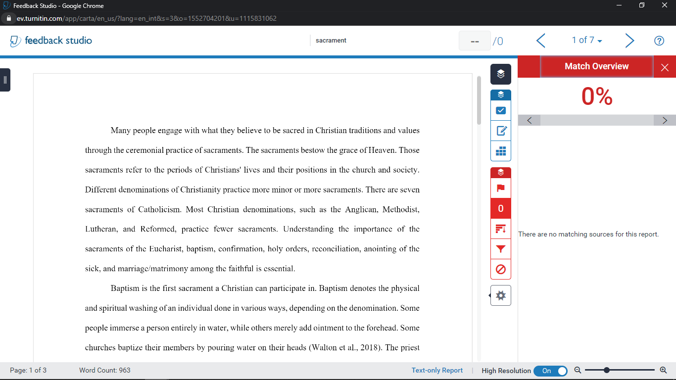Click the Match Overview panel header
The image size is (676, 380).
[x=596, y=66]
